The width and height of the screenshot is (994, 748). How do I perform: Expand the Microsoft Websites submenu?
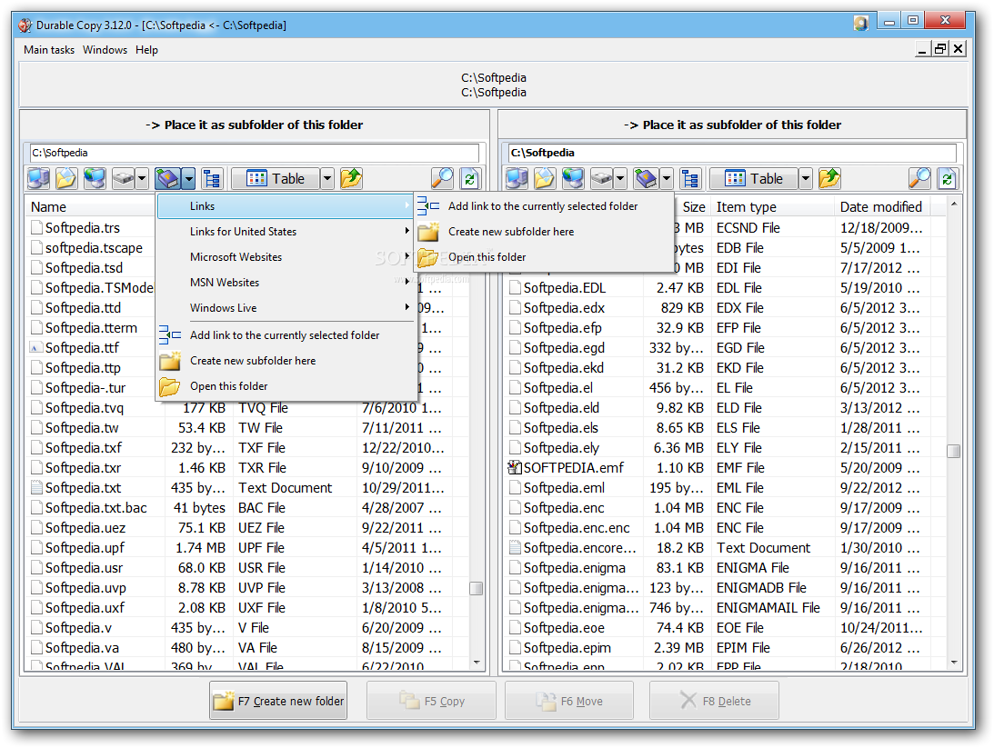(286, 257)
